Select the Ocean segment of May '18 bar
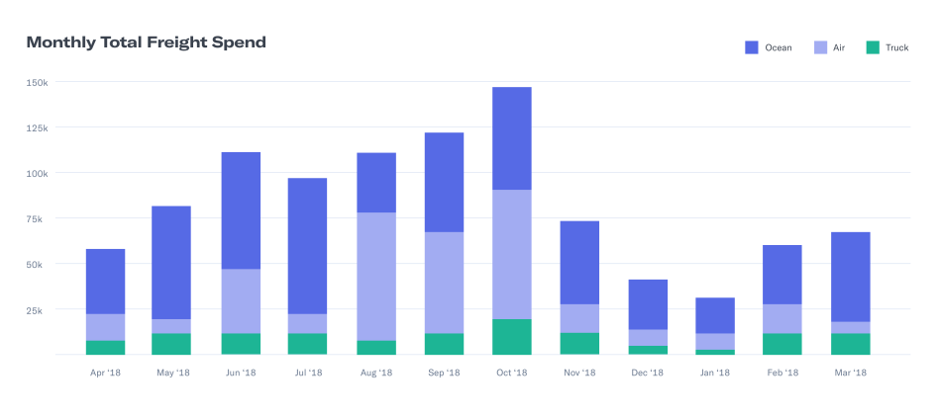This screenshot has width=938, height=416. [171, 262]
